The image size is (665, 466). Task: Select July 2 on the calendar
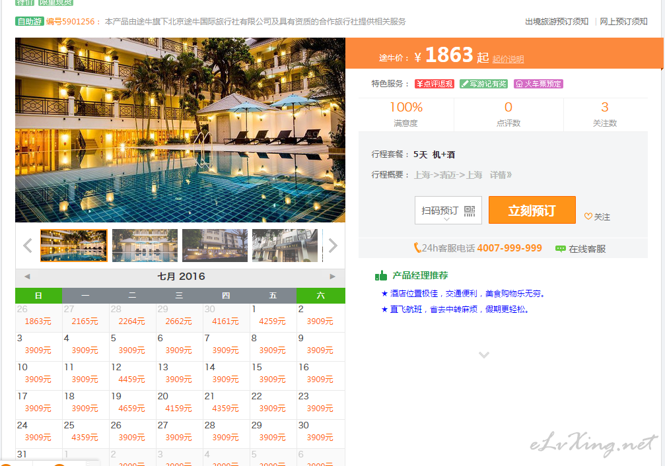pos(321,317)
